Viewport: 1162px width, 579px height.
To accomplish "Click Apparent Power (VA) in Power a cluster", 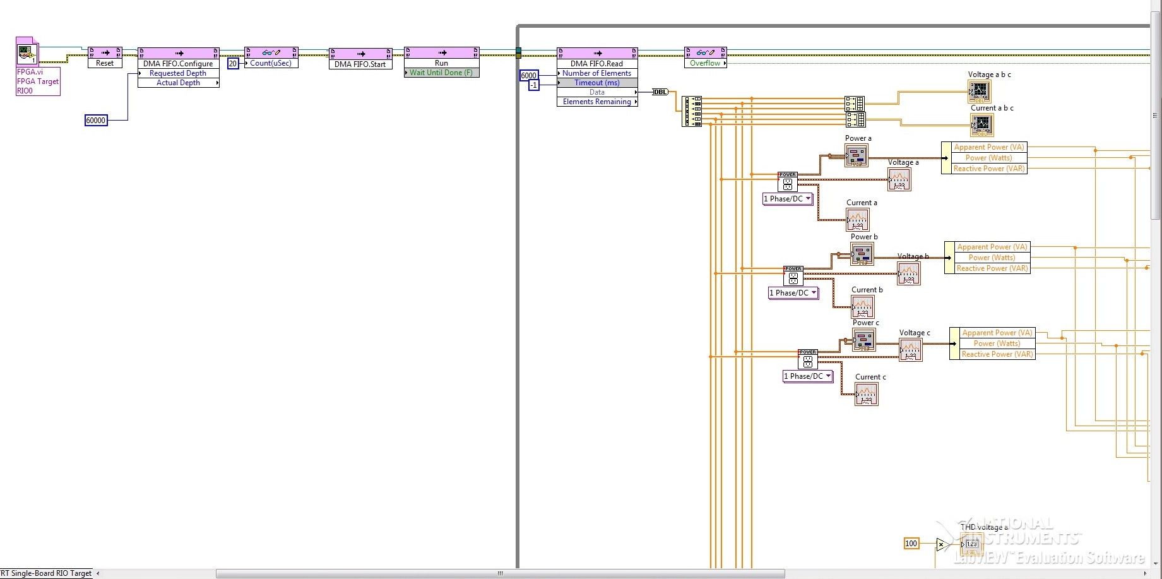I will point(989,147).
